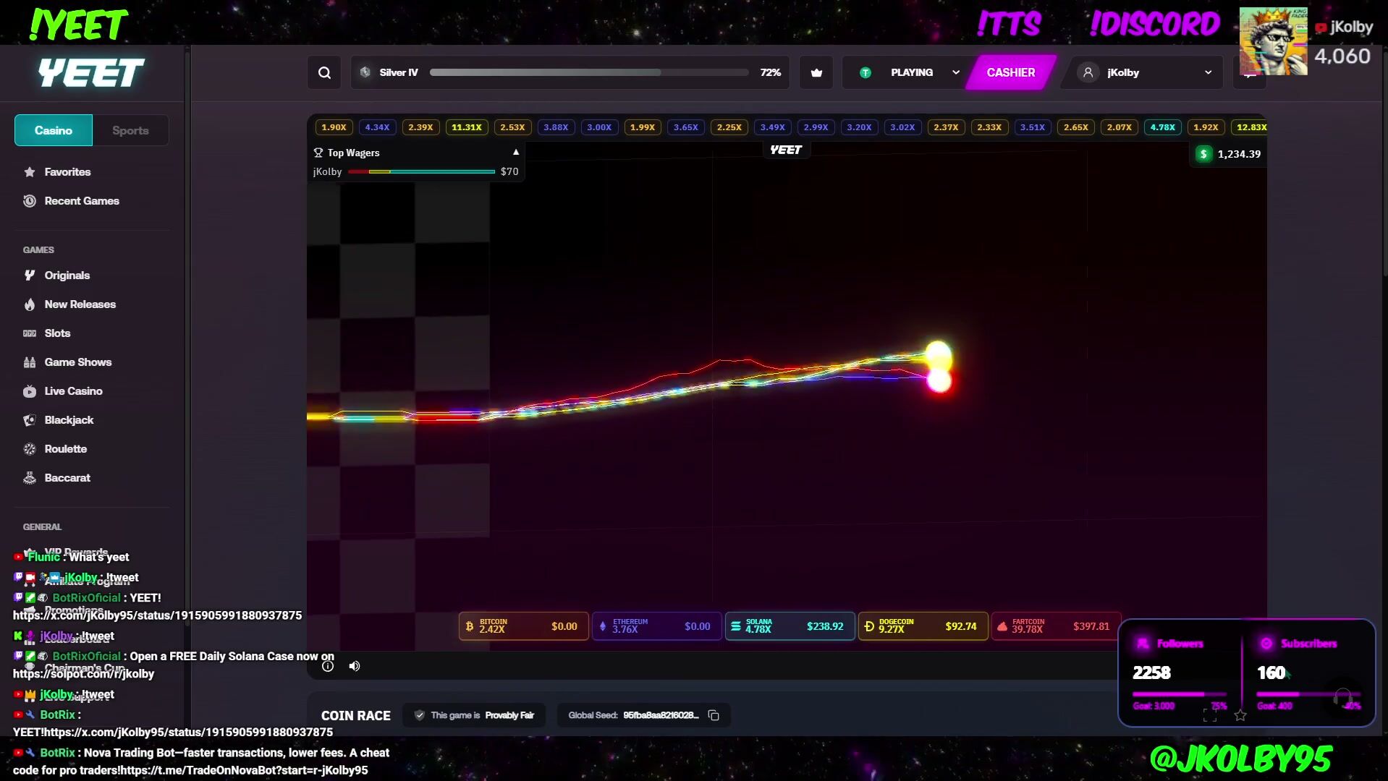
Task: Click the YEET logo in sidebar
Action: click(x=91, y=73)
